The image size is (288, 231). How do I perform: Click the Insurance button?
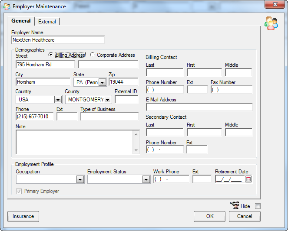point(23,216)
